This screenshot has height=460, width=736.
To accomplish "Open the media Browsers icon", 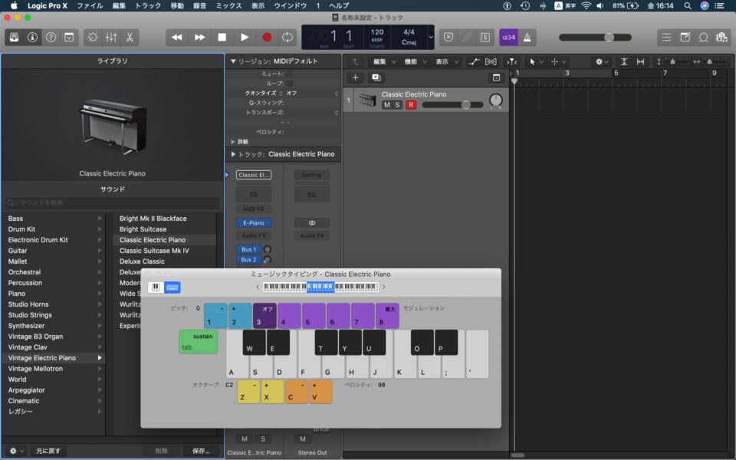I will [721, 37].
